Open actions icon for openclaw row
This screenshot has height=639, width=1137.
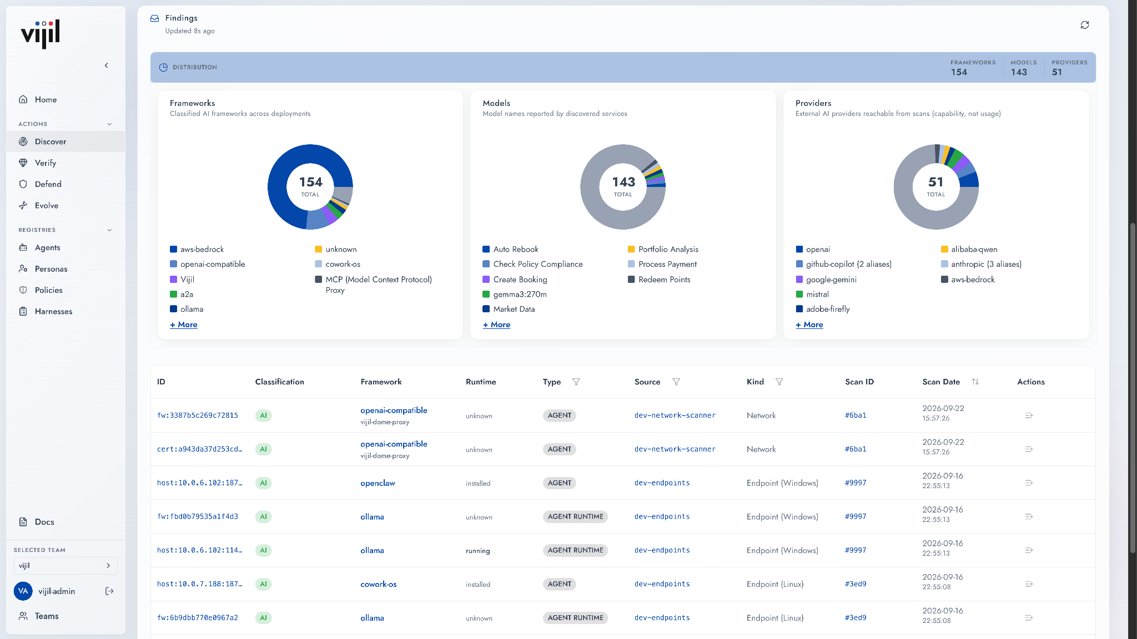click(1029, 483)
